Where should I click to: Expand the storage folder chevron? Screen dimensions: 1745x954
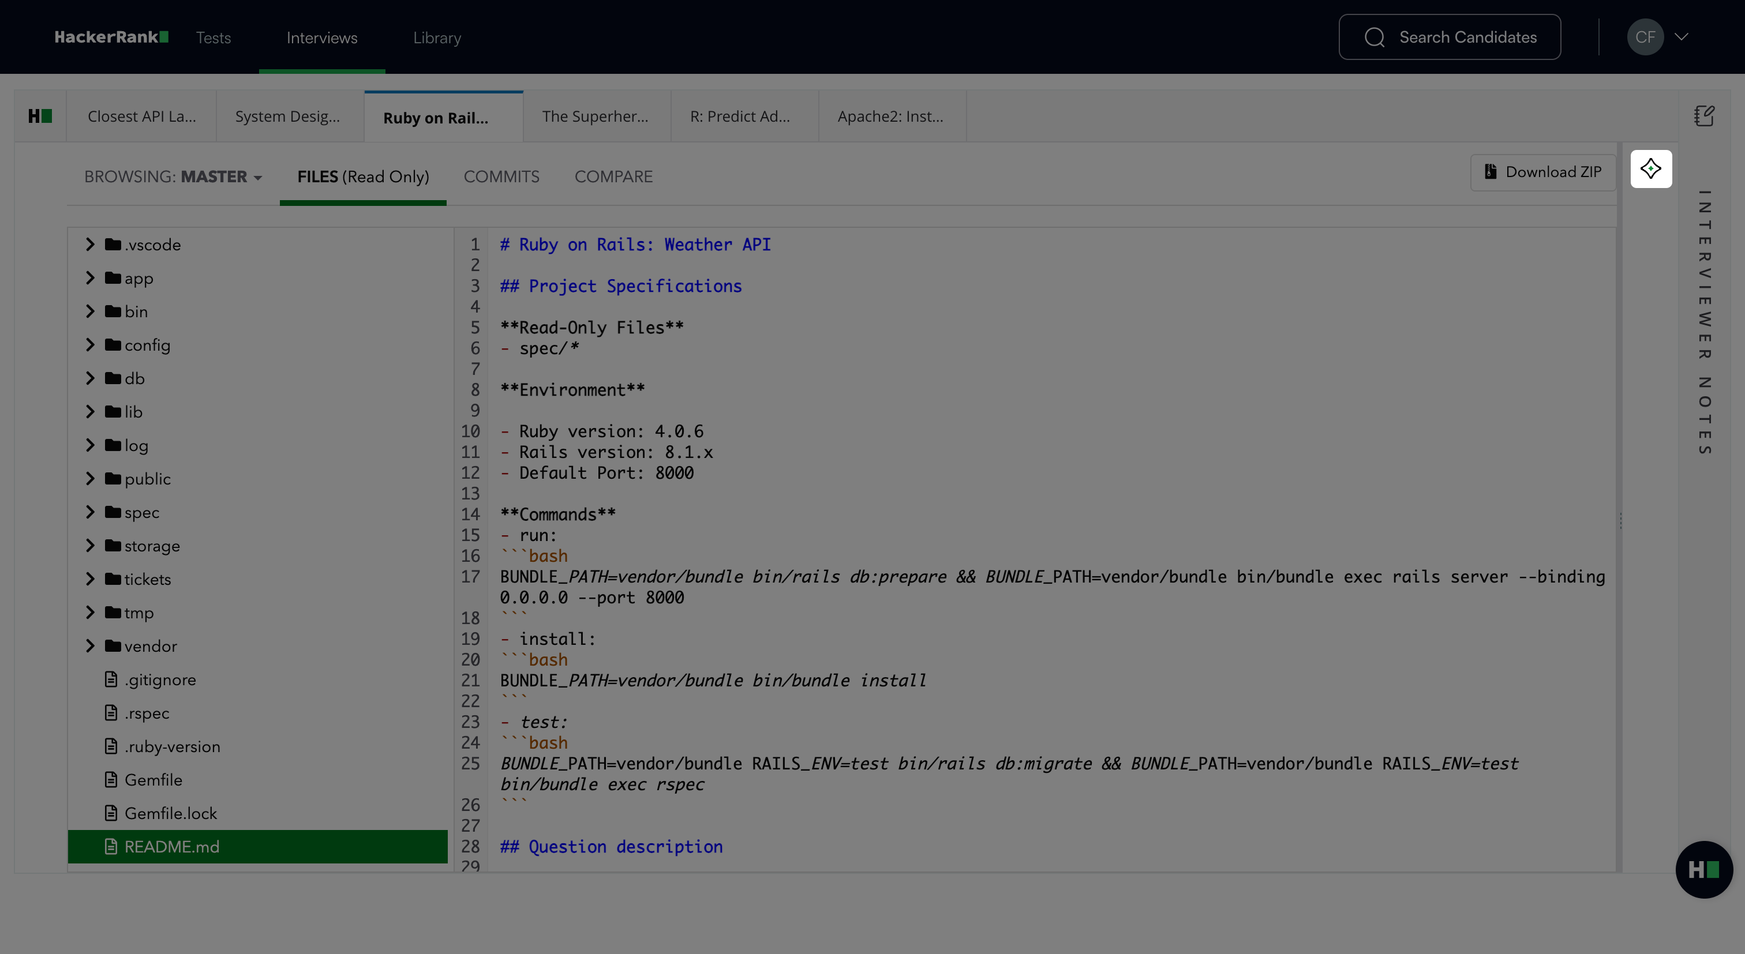[x=90, y=545]
